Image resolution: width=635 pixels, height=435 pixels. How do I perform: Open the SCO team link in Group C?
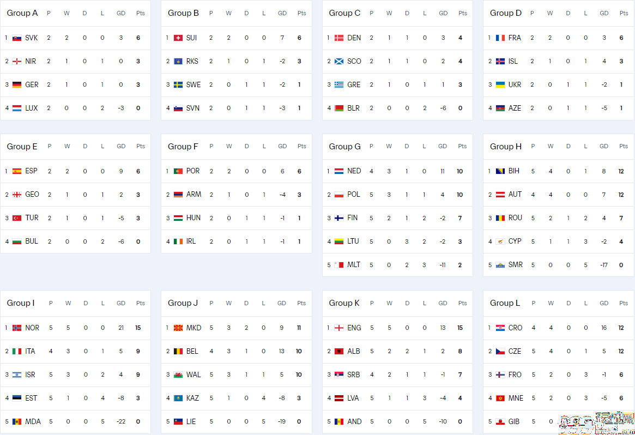click(354, 61)
